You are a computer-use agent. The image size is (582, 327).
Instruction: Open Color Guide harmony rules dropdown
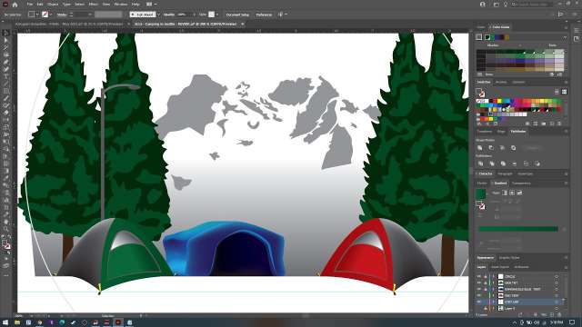[x=565, y=37]
